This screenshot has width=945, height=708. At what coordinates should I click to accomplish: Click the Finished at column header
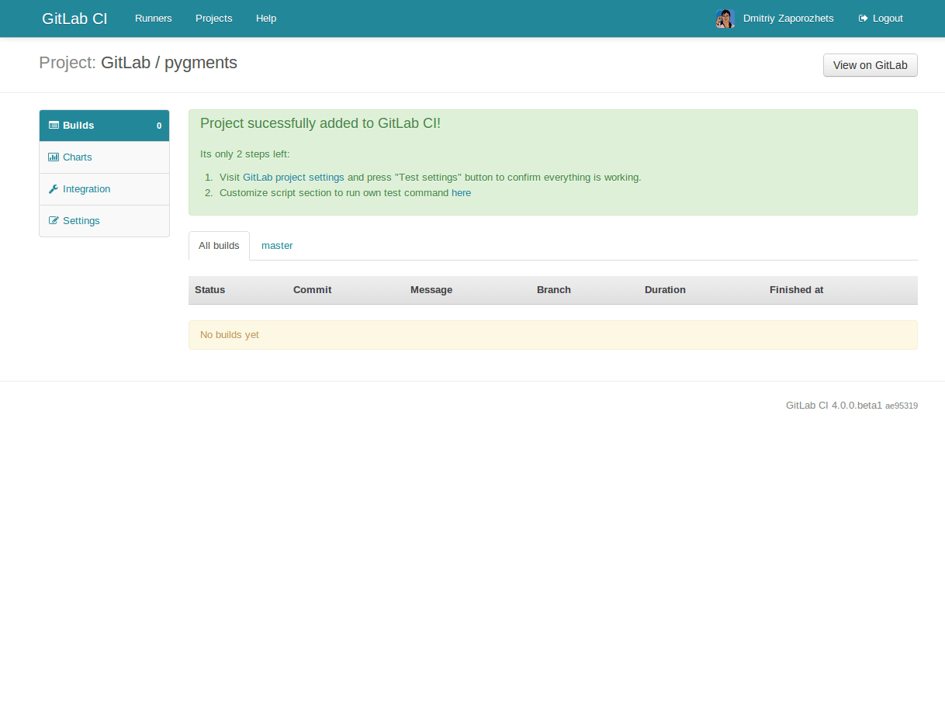tap(797, 290)
